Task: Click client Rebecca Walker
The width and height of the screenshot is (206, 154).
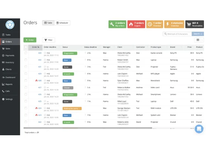Action: pyautogui.click(x=124, y=87)
